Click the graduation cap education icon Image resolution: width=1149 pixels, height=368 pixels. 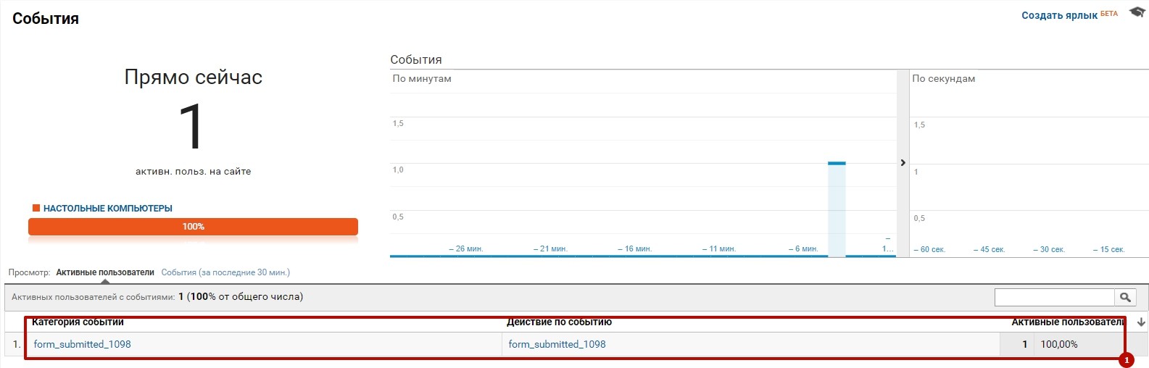pos(1137,12)
